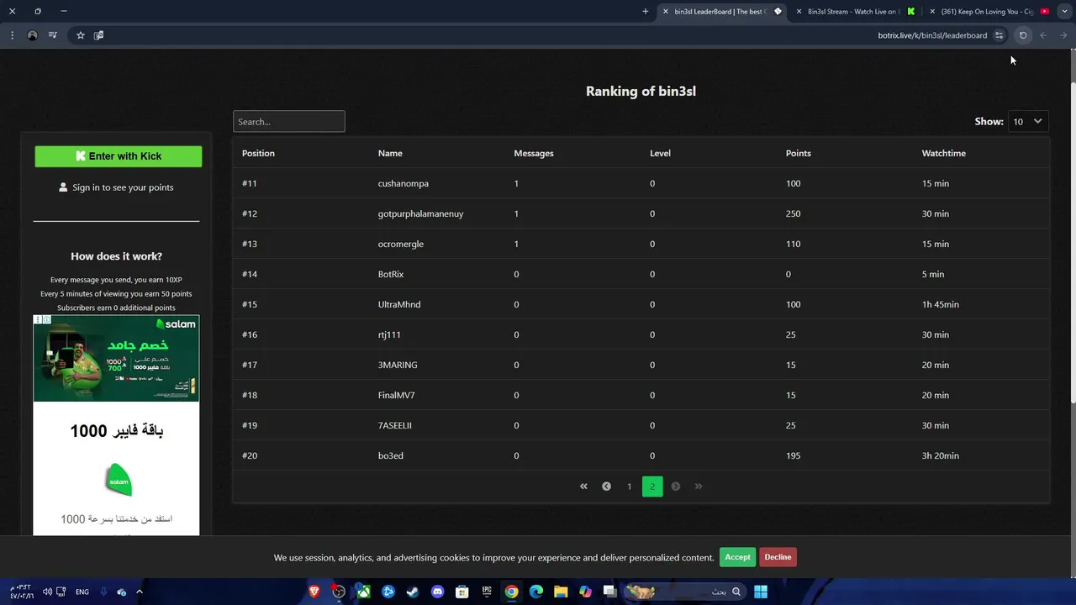The image size is (1076, 605).
Task: Accept the cookies banner
Action: pyautogui.click(x=737, y=557)
